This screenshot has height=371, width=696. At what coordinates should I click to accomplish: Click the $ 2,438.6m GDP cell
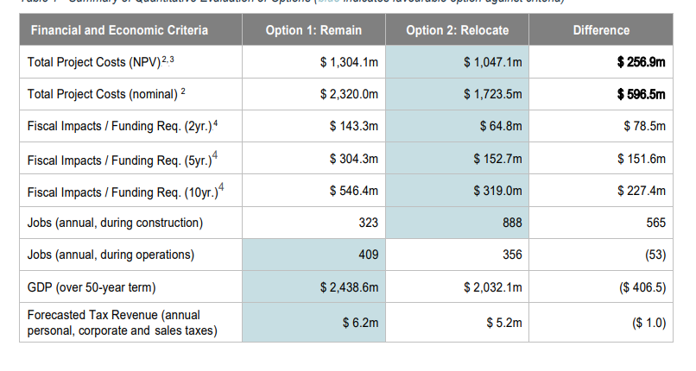pos(349,286)
